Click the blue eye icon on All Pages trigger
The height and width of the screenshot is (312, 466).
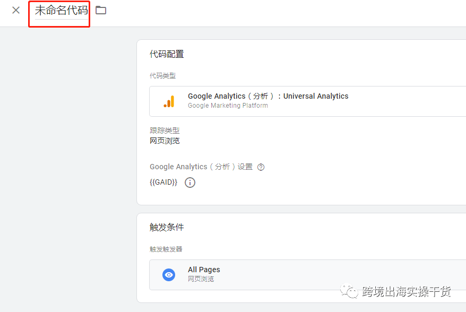point(169,274)
